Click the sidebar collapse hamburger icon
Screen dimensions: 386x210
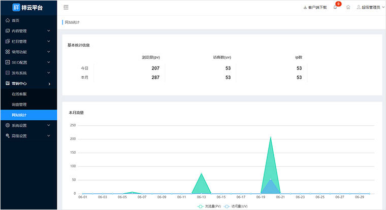click(66, 7)
